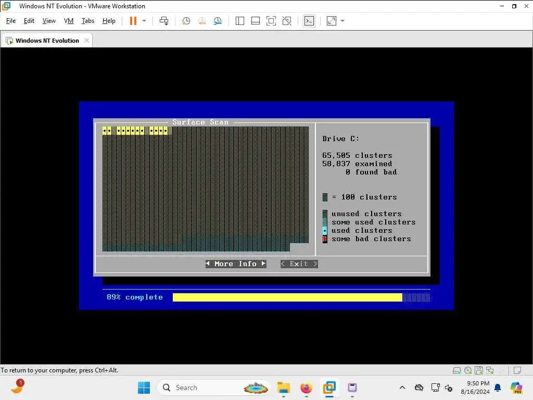This screenshot has height=400, width=533.
Task: Launch Copilot preview from taskbar
Action: [516, 387]
